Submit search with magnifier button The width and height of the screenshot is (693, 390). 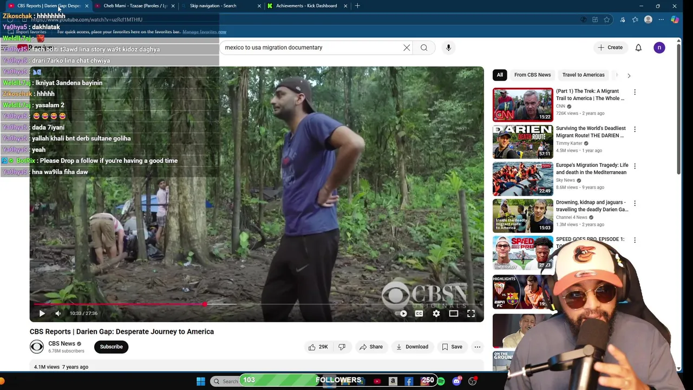[424, 48]
